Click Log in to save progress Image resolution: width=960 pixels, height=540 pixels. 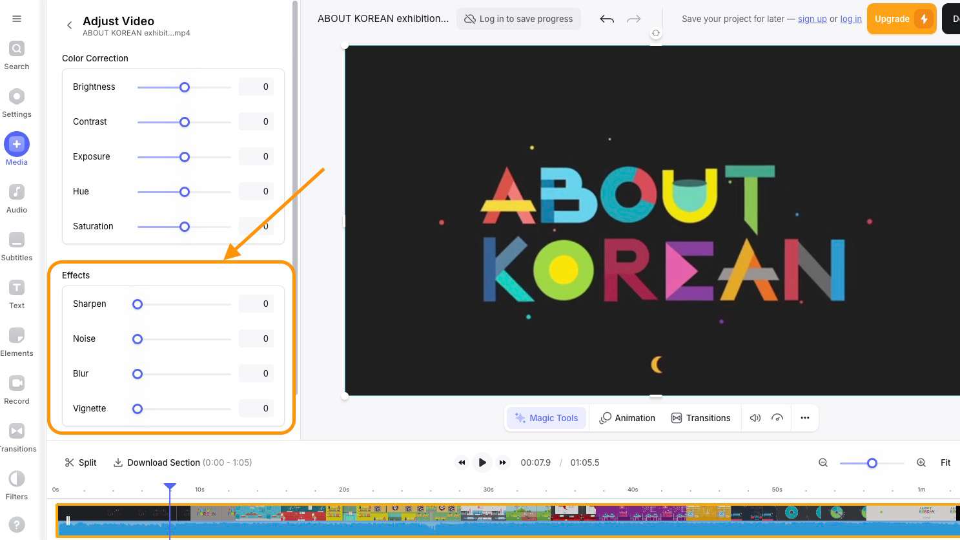click(518, 19)
